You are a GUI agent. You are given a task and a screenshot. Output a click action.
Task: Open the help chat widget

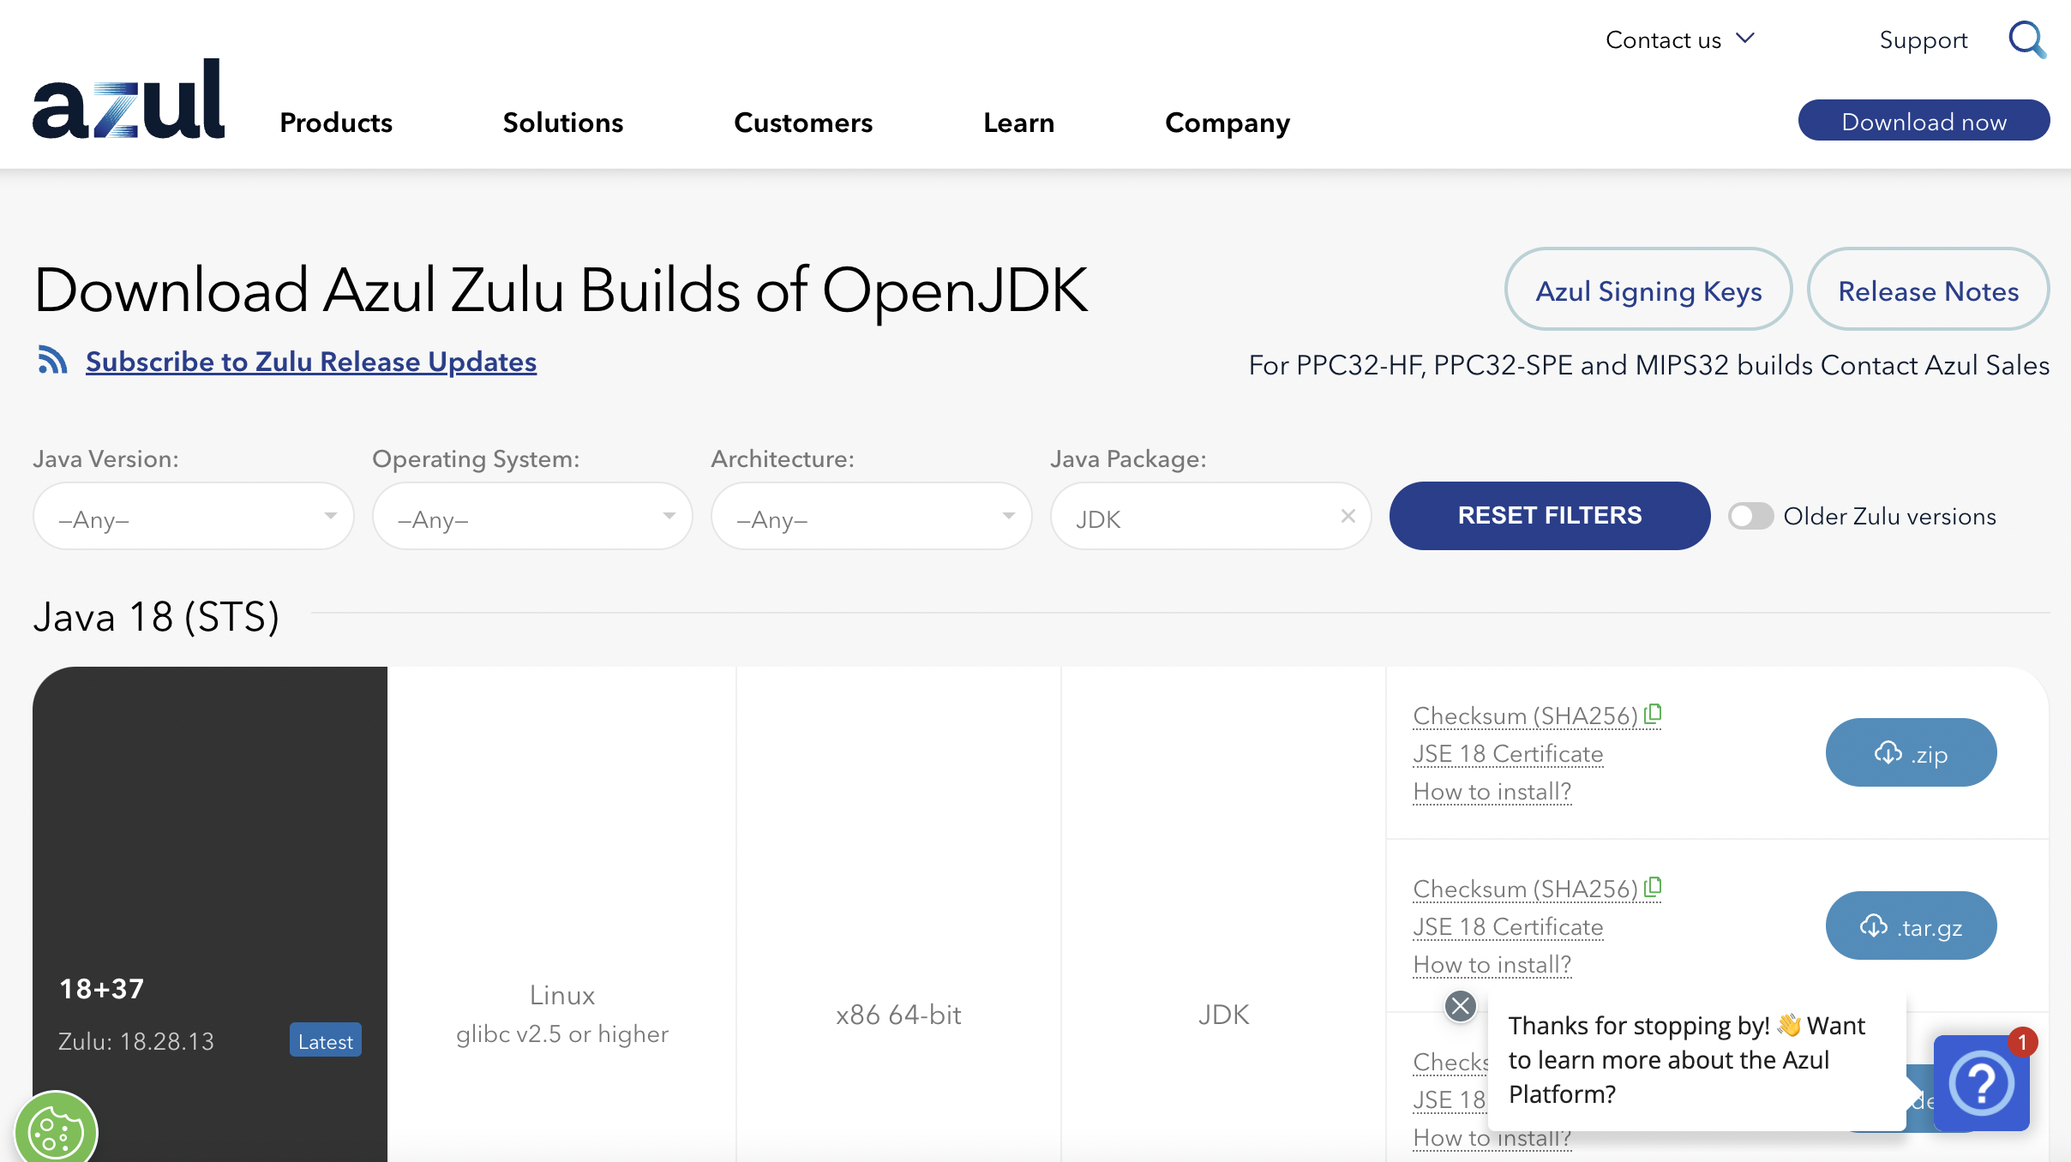pyautogui.click(x=1980, y=1083)
